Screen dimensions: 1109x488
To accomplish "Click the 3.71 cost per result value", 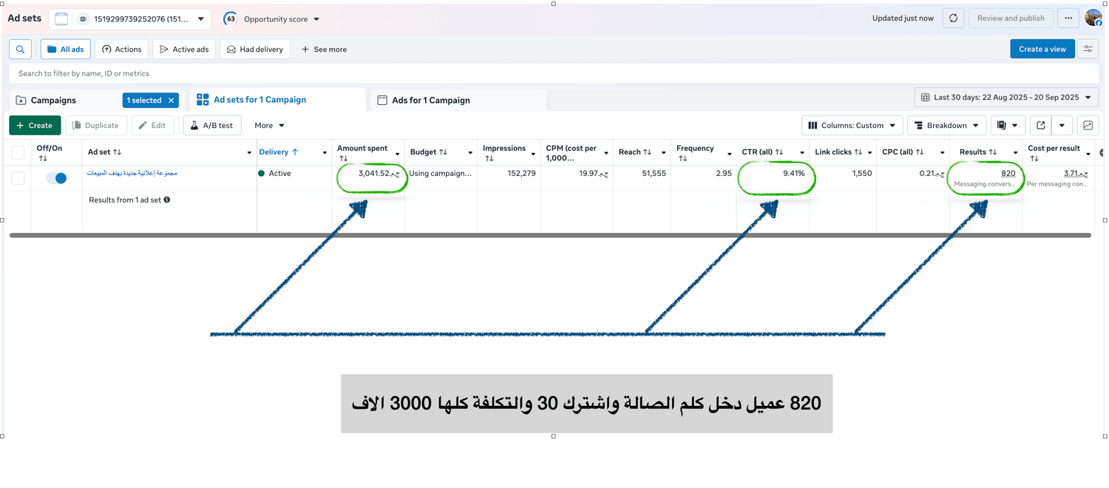I will click(x=1076, y=173).
